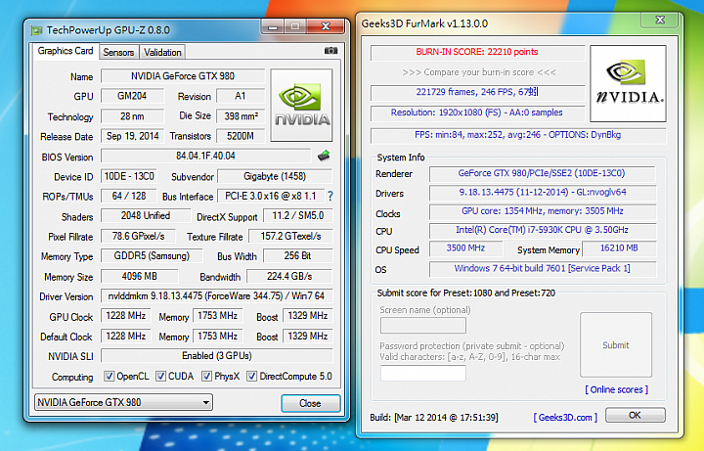
Task: Click the Transistors value 5200M
Action: click(x=241, y=136)
